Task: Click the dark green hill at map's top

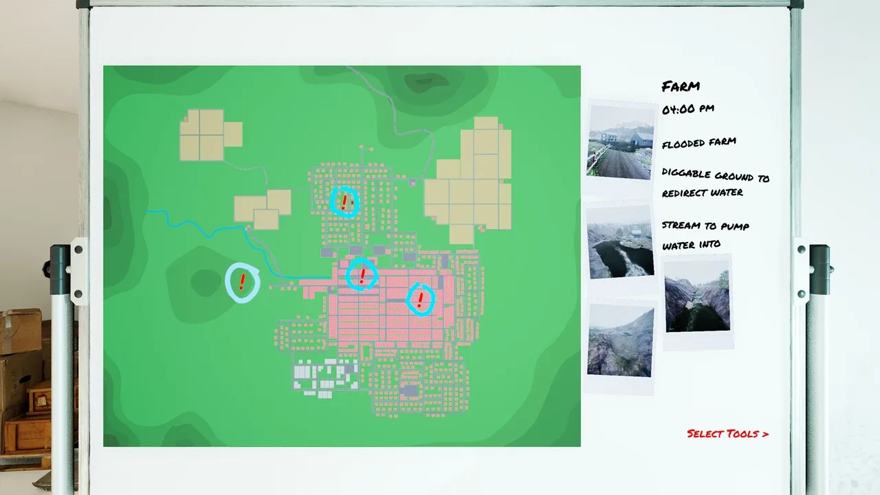Action: (425, 82)
